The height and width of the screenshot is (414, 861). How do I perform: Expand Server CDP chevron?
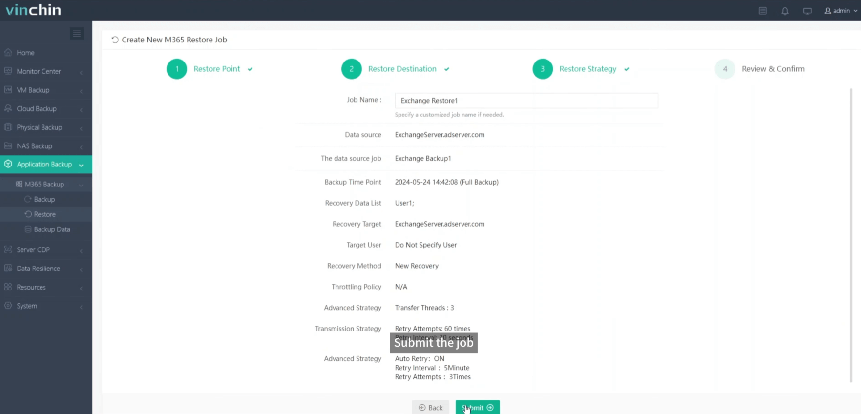click(81, 250)
